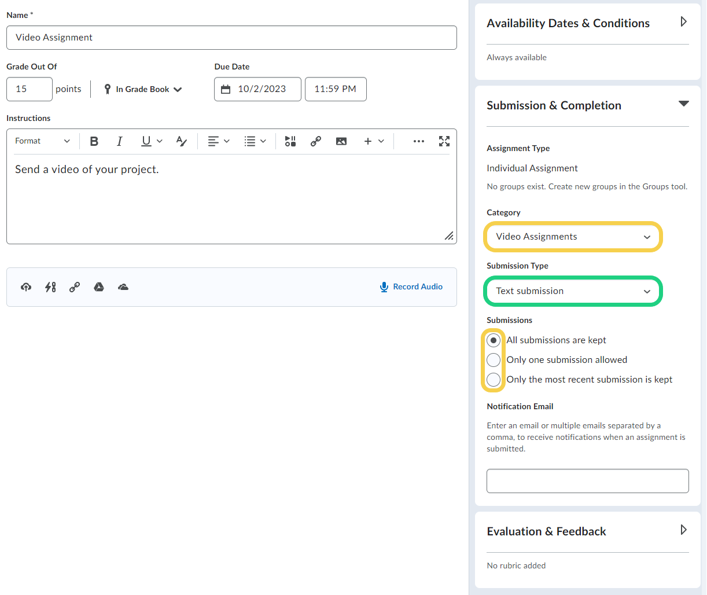Expand the Evaluation & Feedback panel
Screen dimensions: 707x595
[683, 530]
